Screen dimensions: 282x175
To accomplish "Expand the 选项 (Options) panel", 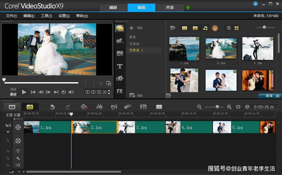I will (x=270, y=96).
